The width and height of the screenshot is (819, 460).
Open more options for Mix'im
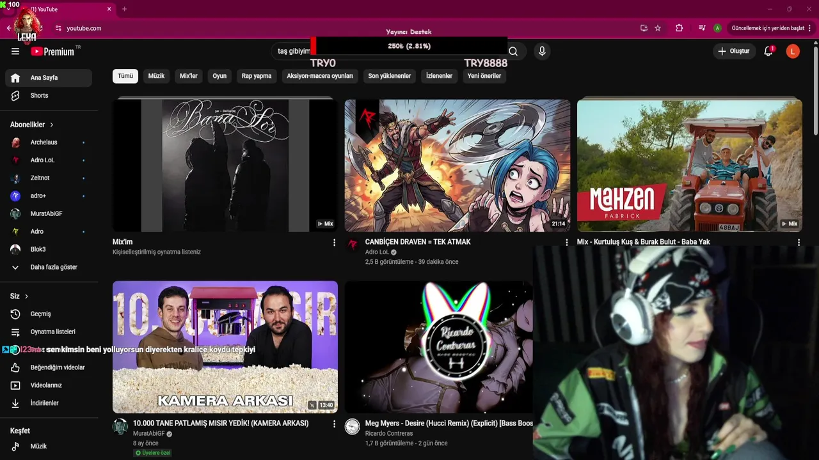334,243
